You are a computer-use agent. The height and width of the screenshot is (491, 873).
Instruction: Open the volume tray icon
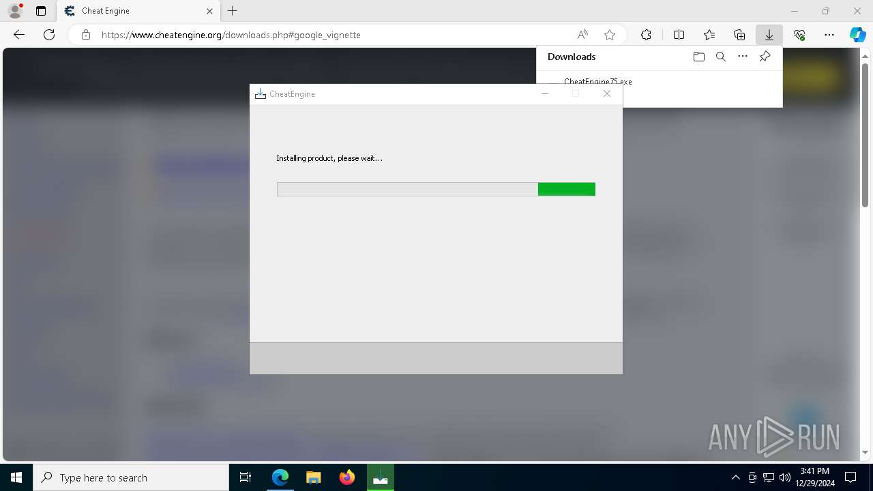pyautogui.click(x=785, y=477)
